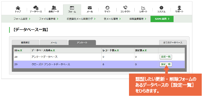Sort レコード数 descending arrow
This screenshot has width=206, height=98.
pyautogui.click(x=118, y=50)
